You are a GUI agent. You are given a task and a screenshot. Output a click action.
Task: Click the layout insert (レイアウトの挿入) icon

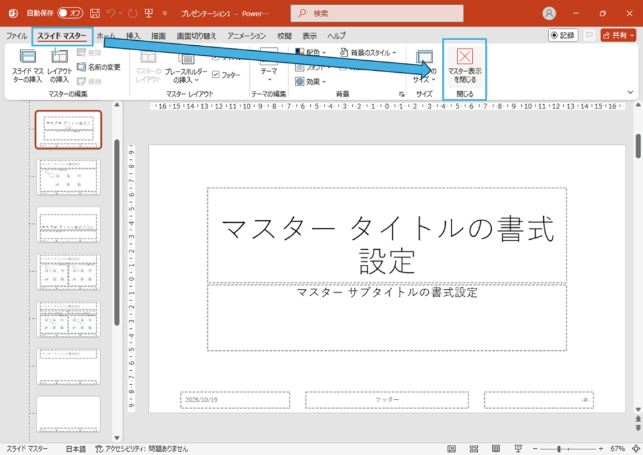point(60,66)
